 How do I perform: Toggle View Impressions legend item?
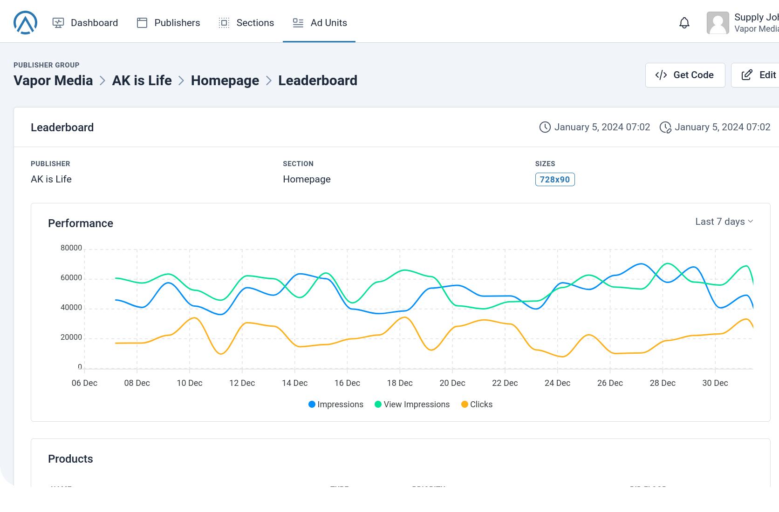coord(412,404)
